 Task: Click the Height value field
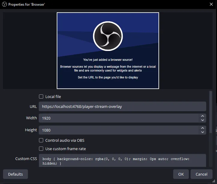(119, 130)
